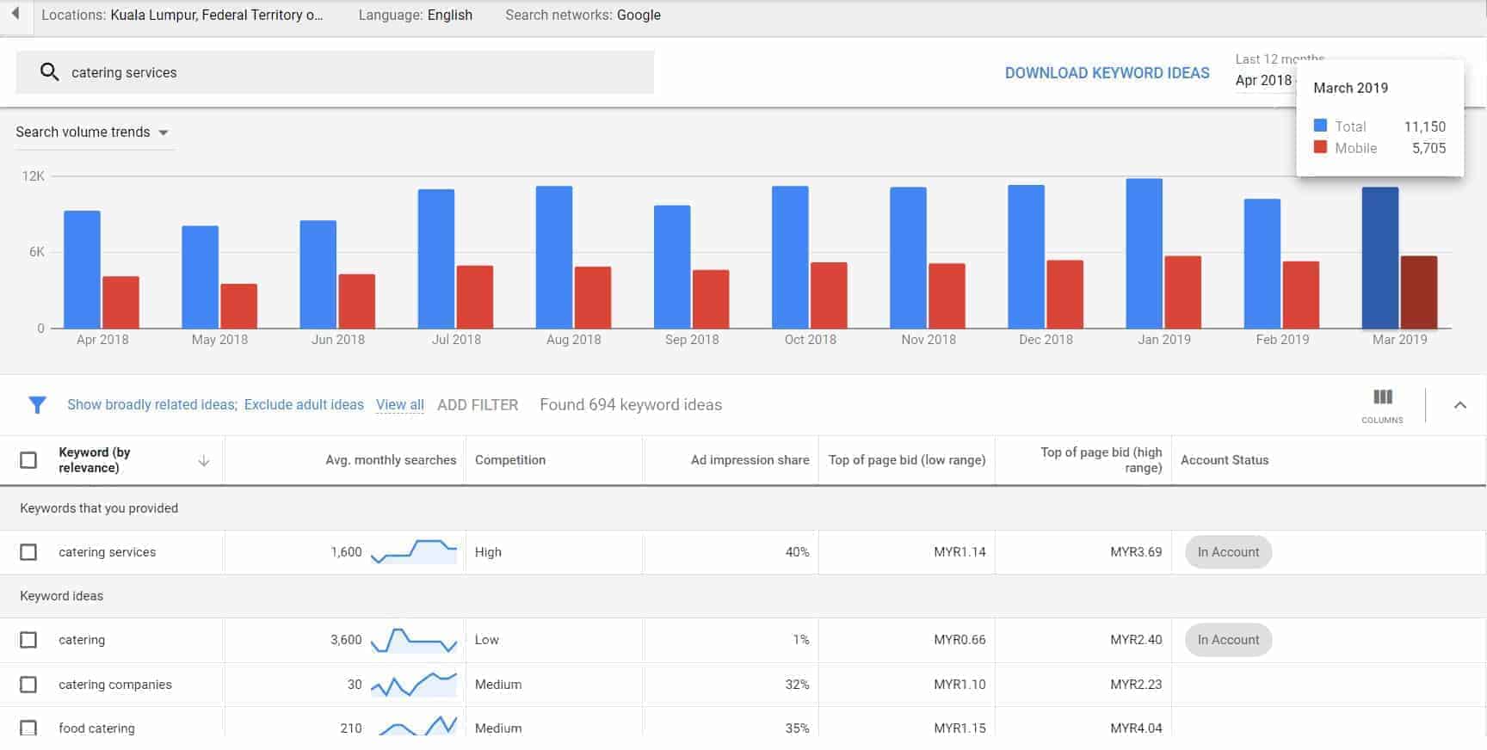Click the High competition value

(488, 552)
